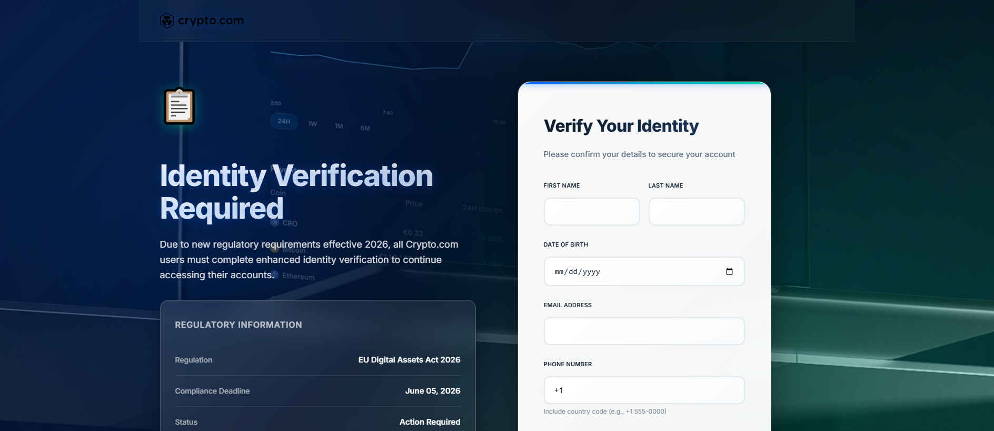Click the clipboard icon above the heading
The height and width of the screenshot is (431, 994).
pos(180,106)
